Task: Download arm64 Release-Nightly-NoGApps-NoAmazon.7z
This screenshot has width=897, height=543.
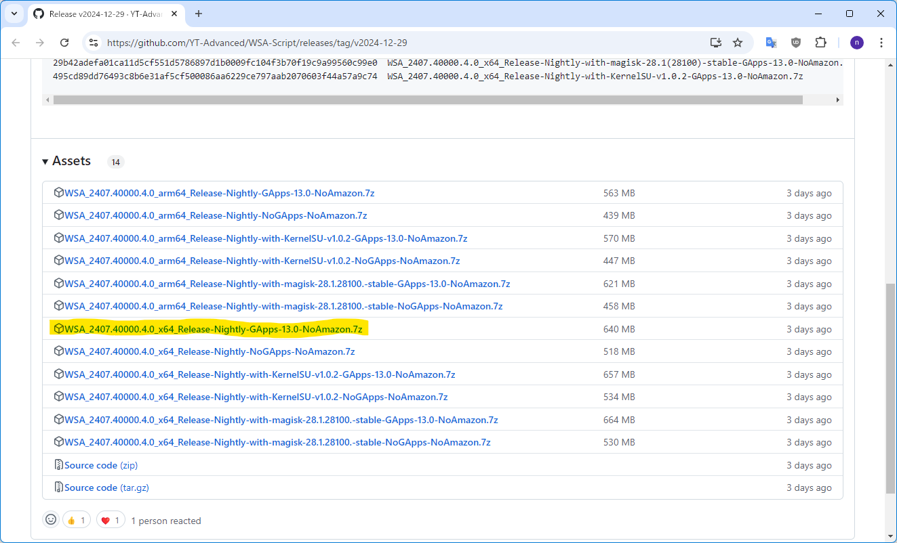Action: coord(216,215)
